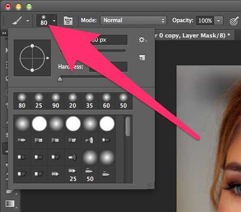
Task: Select the Gradient tool in the toolbar
Action: [10, 204]
